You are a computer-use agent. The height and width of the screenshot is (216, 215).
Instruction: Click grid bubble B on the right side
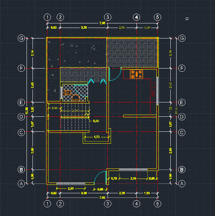182,170
